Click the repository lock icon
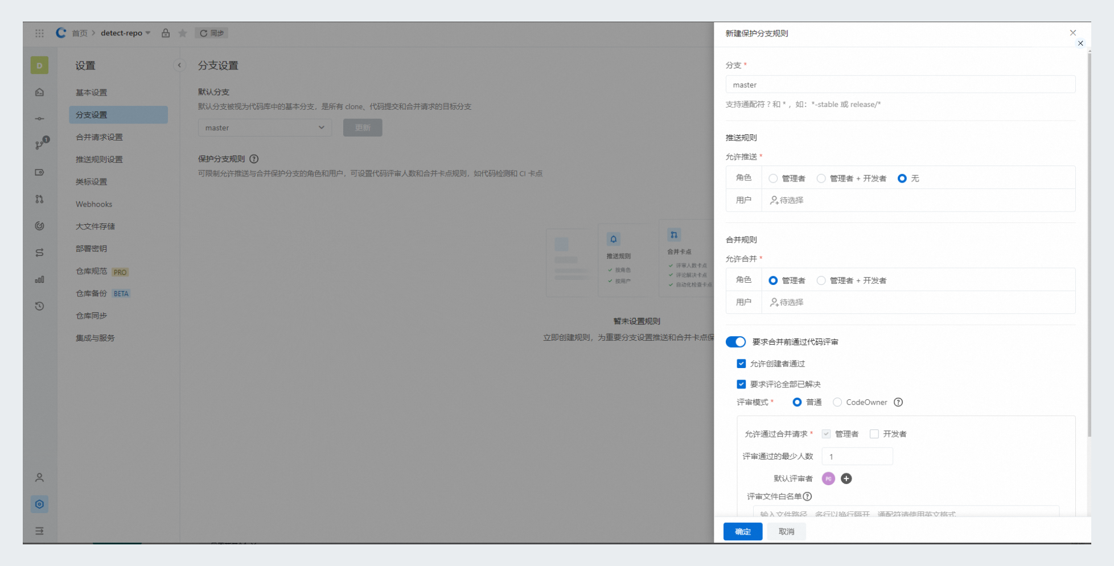 pos(166,33)
